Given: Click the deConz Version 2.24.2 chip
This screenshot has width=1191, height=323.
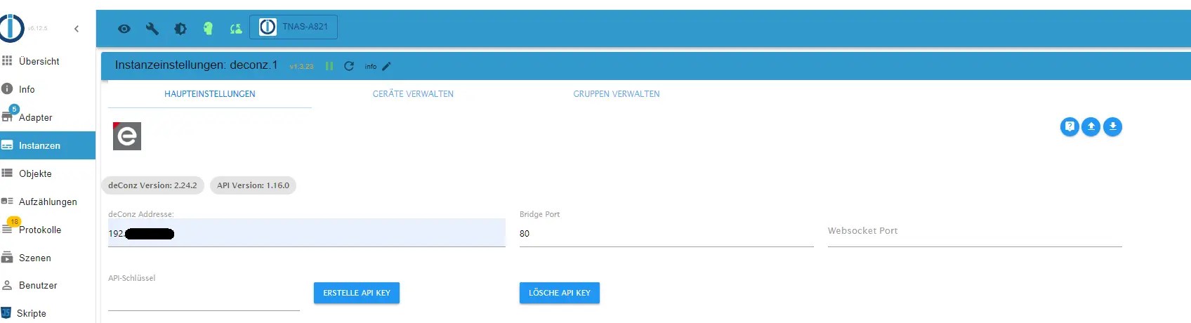Looking at the screenshot, I should [152, 185].
